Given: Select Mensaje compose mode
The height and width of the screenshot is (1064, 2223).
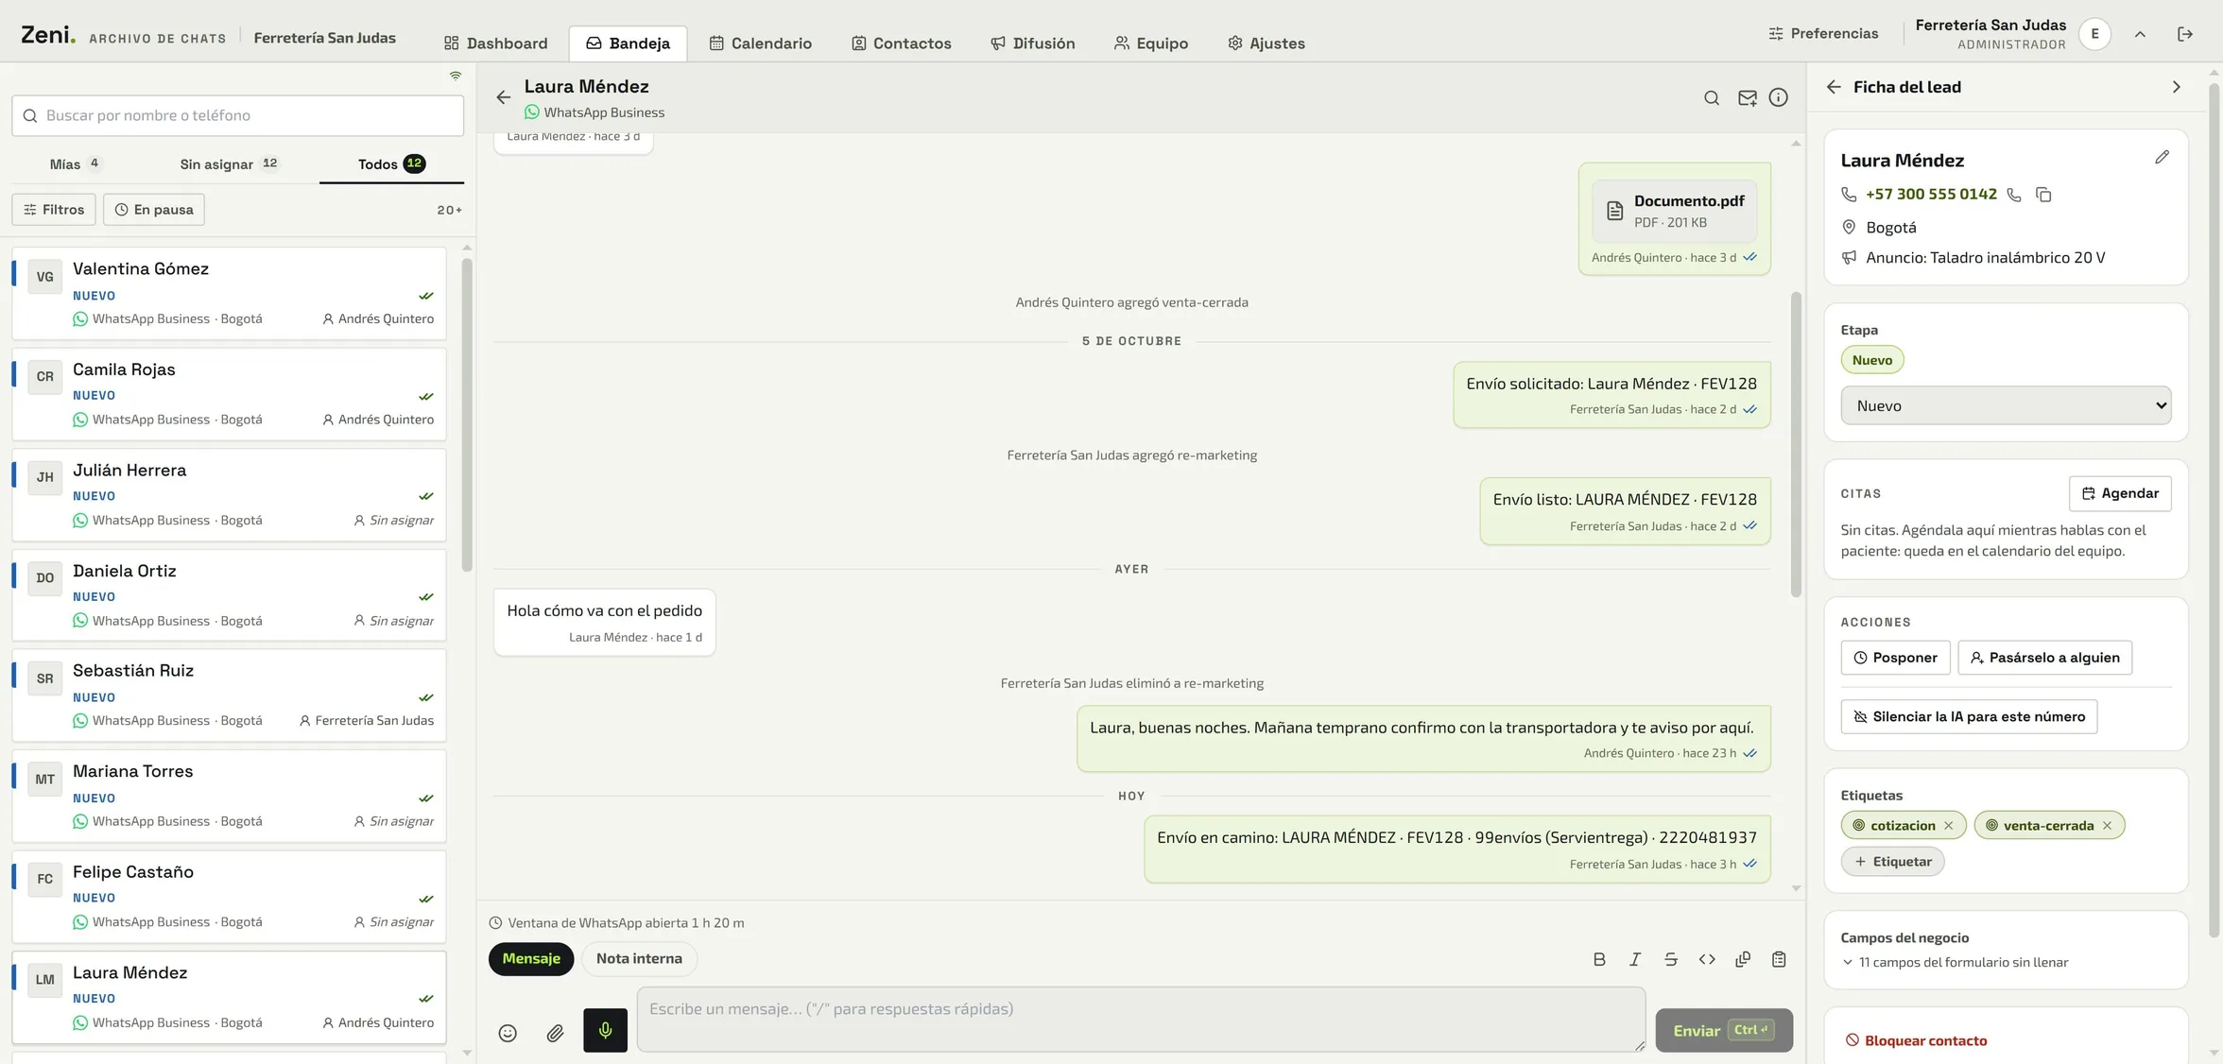Looking at the screenshot, I should (x=531, y=958).
